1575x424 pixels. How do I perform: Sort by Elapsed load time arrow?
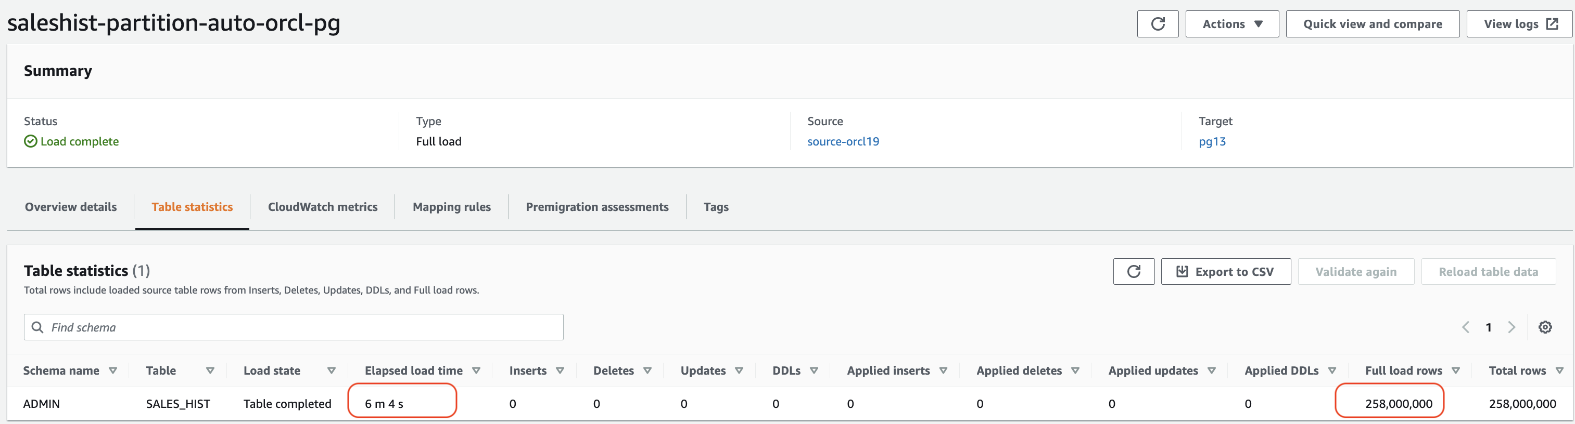(x=476, y=370)
